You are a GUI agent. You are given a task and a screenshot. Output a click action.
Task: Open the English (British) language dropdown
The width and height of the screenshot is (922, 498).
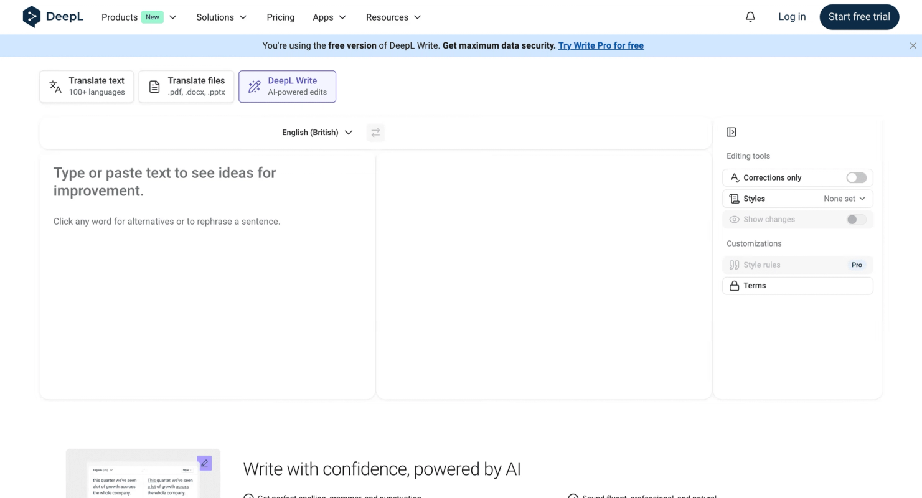click(318, 133)
